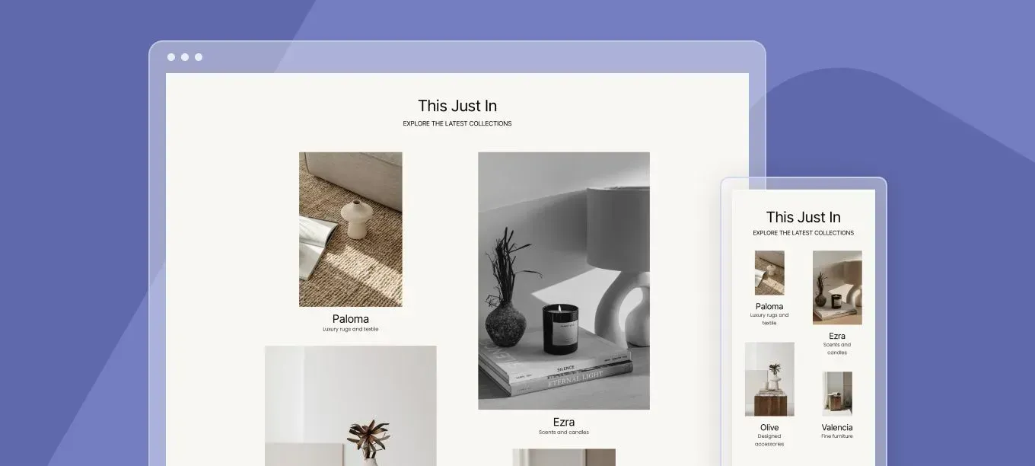Open the Olive thumbnail in mobile view
Image resolution: width=1035 pixels, height=466 pixels.
tap(769, 379)
